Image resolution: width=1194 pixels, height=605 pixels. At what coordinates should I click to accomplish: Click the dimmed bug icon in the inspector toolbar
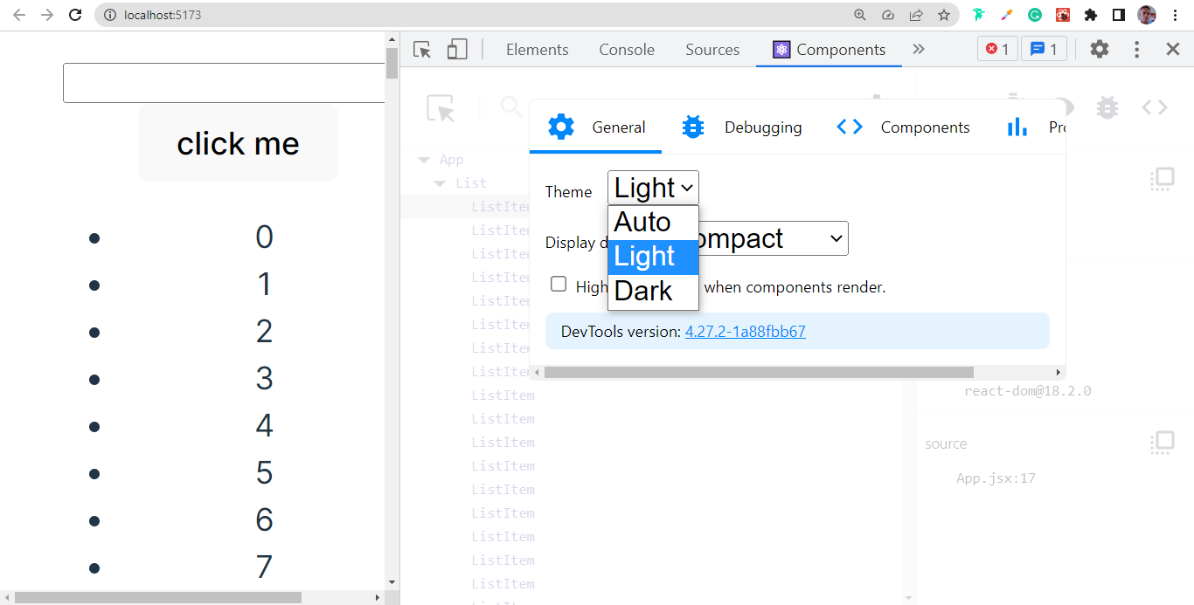click(x=1107, y=107)
